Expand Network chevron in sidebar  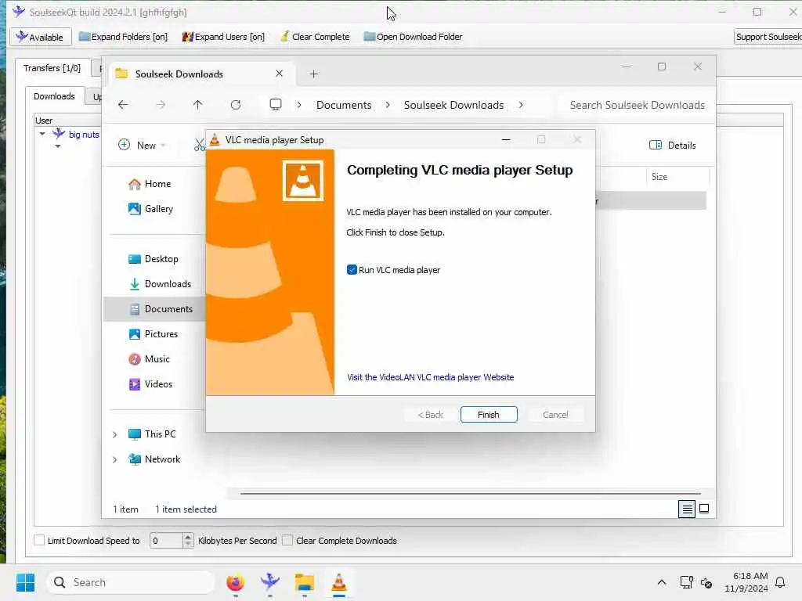click(115, 459)
